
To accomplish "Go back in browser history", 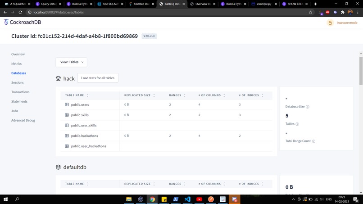I will (5, 12).
